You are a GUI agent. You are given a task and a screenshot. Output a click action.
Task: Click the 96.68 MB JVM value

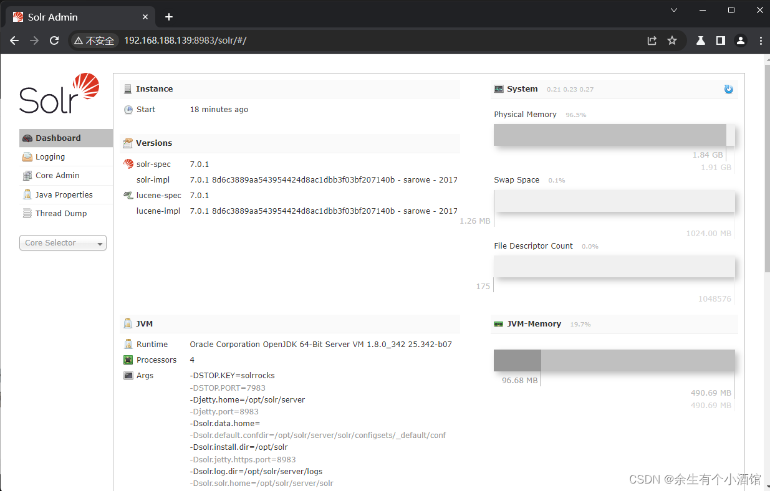pos(519,380)
